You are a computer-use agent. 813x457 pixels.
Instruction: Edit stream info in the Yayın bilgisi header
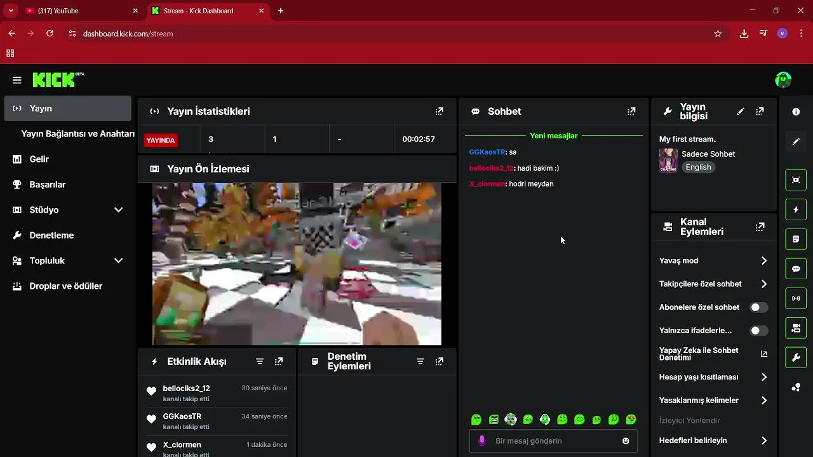coord(741,111)
